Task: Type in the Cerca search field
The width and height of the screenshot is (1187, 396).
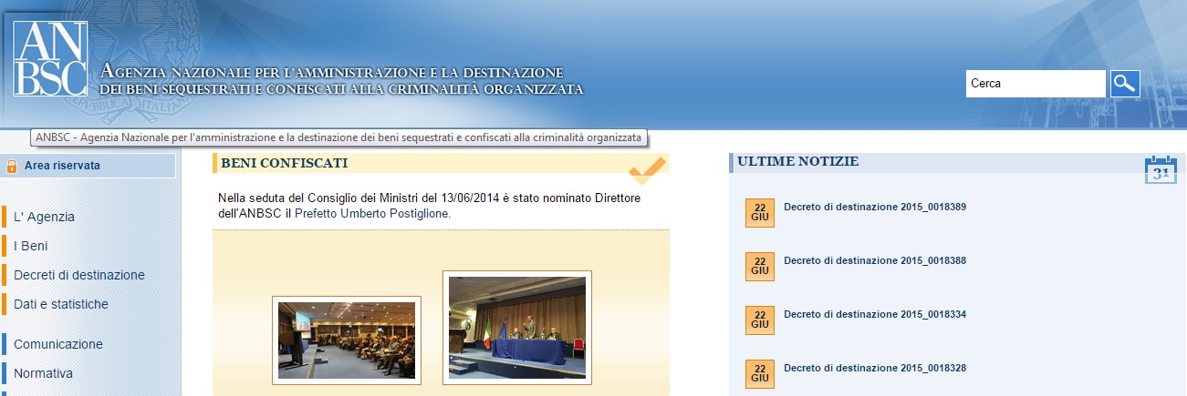Action: [x=1035, y=84]
